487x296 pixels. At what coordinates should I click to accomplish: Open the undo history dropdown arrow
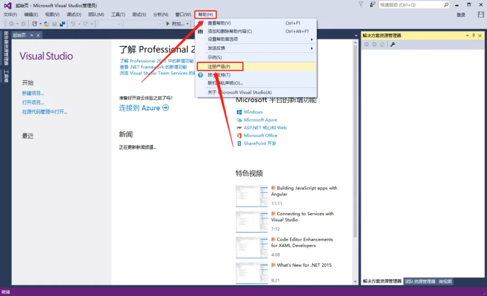(x=79, y=24)
